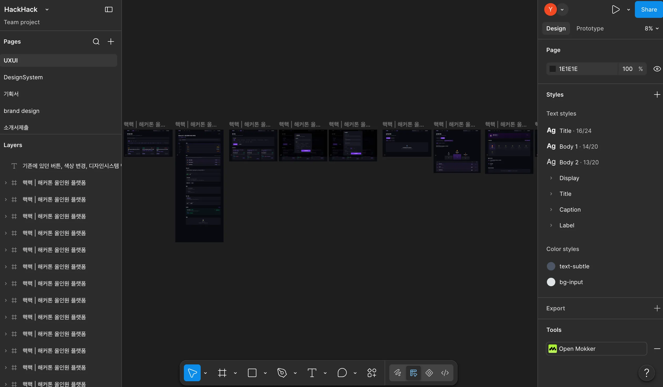The image size is (663, 387).
Task: Toggle the sidebar collapse icon
Action: click(x=109, y=9)
